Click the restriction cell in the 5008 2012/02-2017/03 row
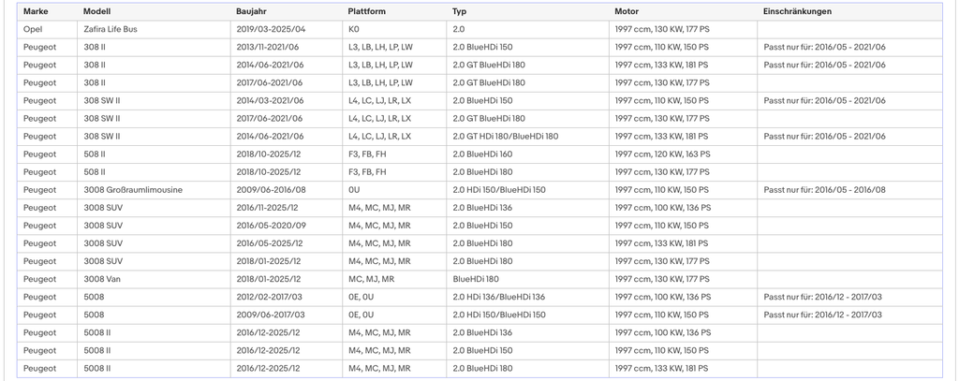 [849, 297]
